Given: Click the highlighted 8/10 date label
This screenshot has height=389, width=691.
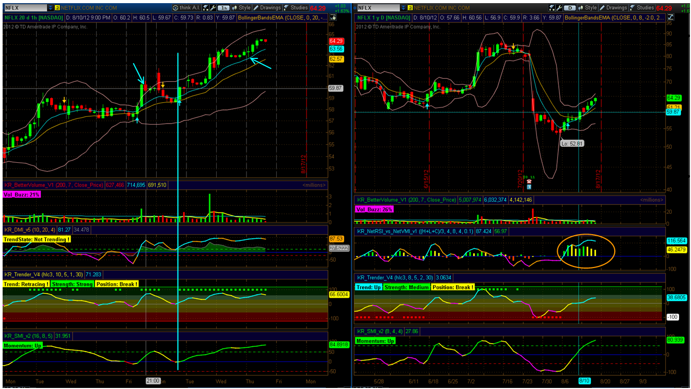Looking at the screenshot, I should (x=584, y=381).
